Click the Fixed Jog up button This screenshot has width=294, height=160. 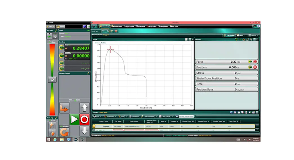[52, 125]
